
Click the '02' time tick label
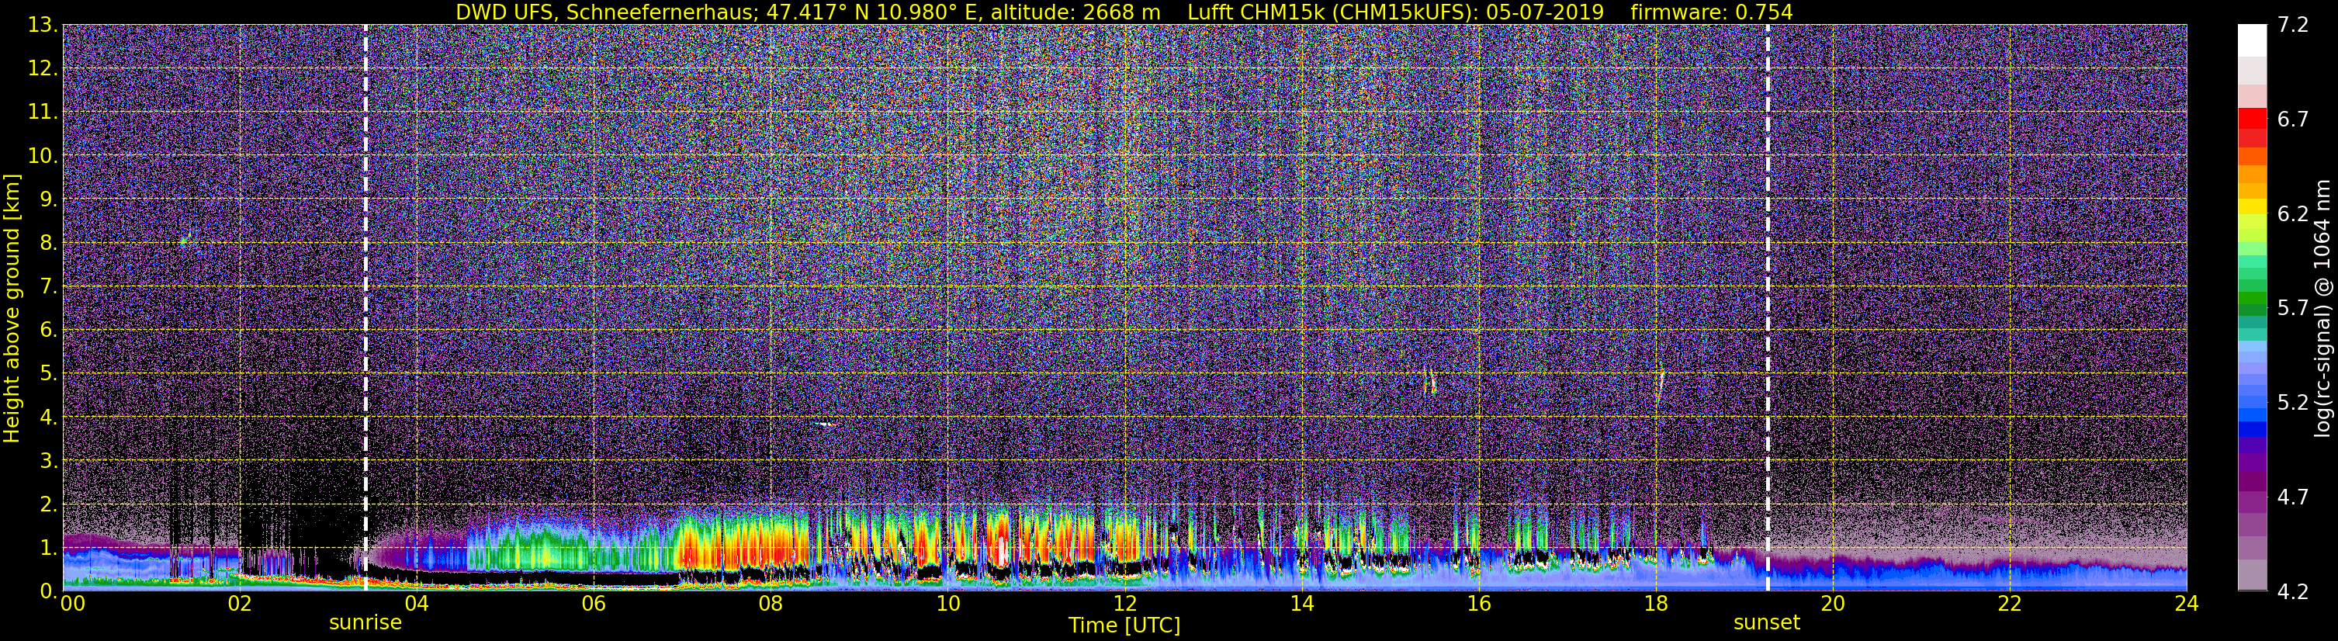239,605
